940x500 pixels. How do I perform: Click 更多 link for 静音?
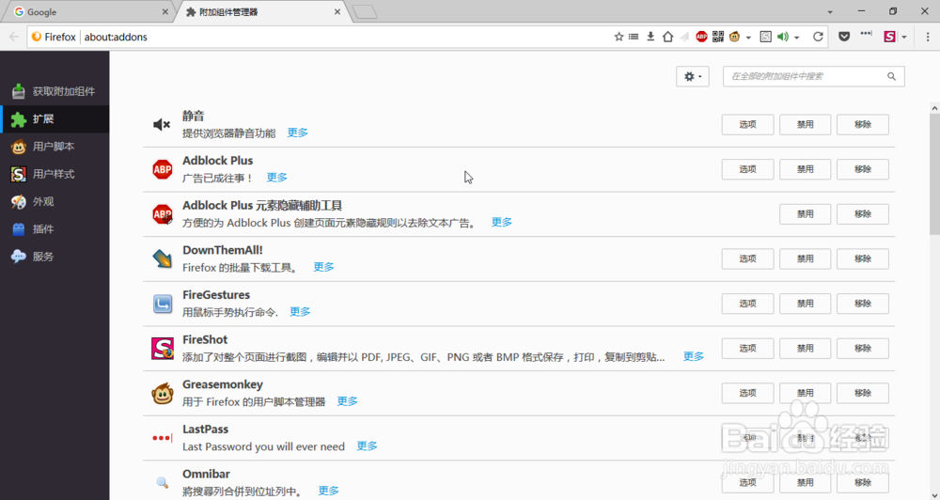(x=297, y=133)
